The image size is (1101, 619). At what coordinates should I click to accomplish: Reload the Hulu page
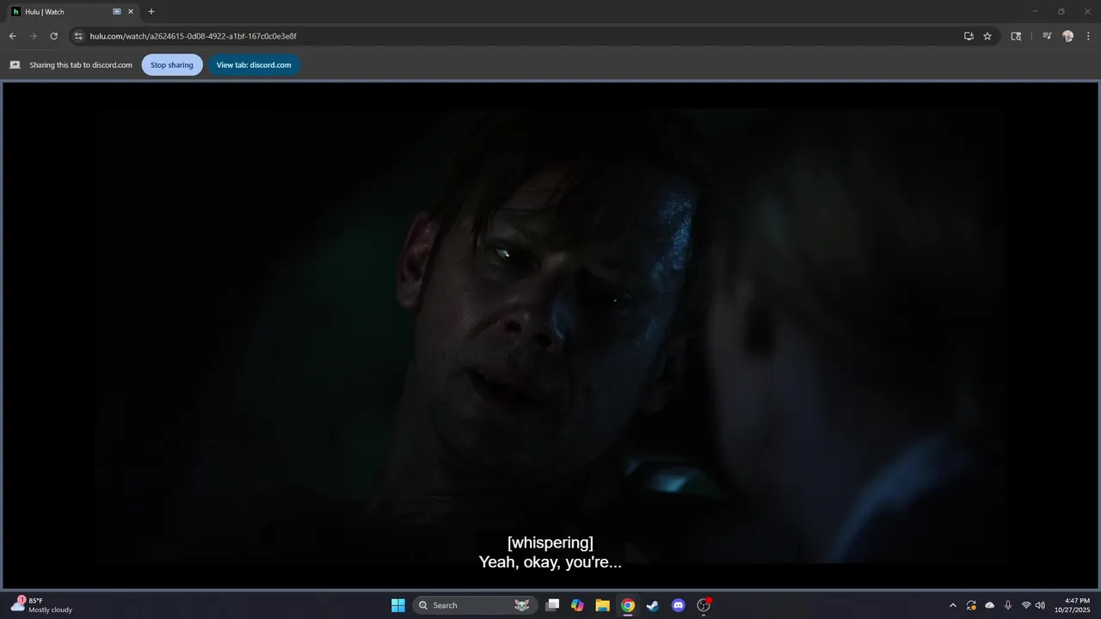coord(53,36)
